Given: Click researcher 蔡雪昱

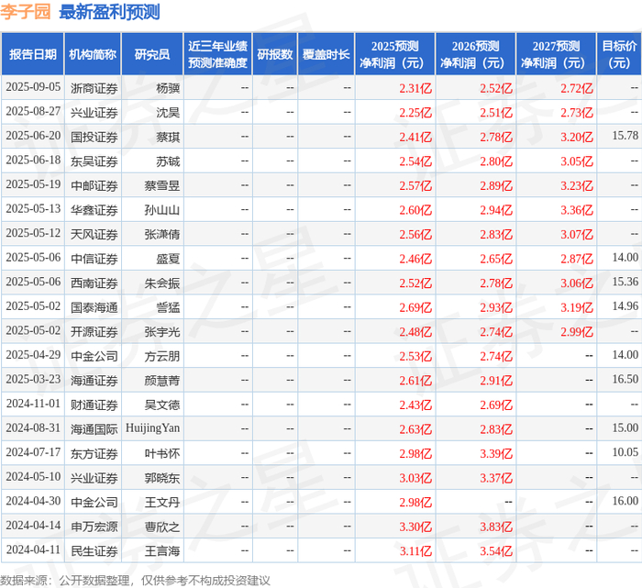Looking at the screenshot, I should point(162,186).
